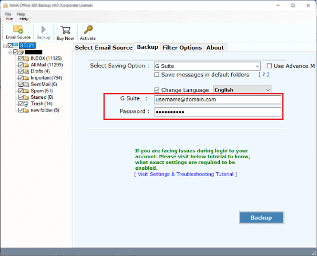Click the All Mail folder icon
Viewport: 317px width, 256px height.
[x=26, y=65]
